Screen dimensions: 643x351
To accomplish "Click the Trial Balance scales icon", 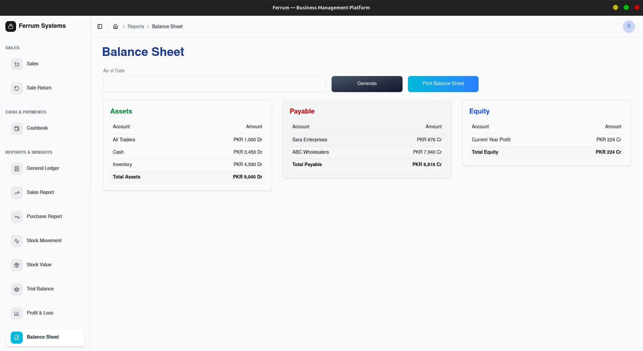I will (17, 289).
